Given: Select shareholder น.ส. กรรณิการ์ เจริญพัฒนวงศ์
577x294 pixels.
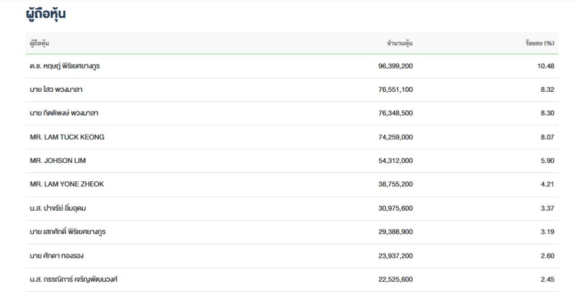Looking at the screenshot, I should tap(74, 279).
